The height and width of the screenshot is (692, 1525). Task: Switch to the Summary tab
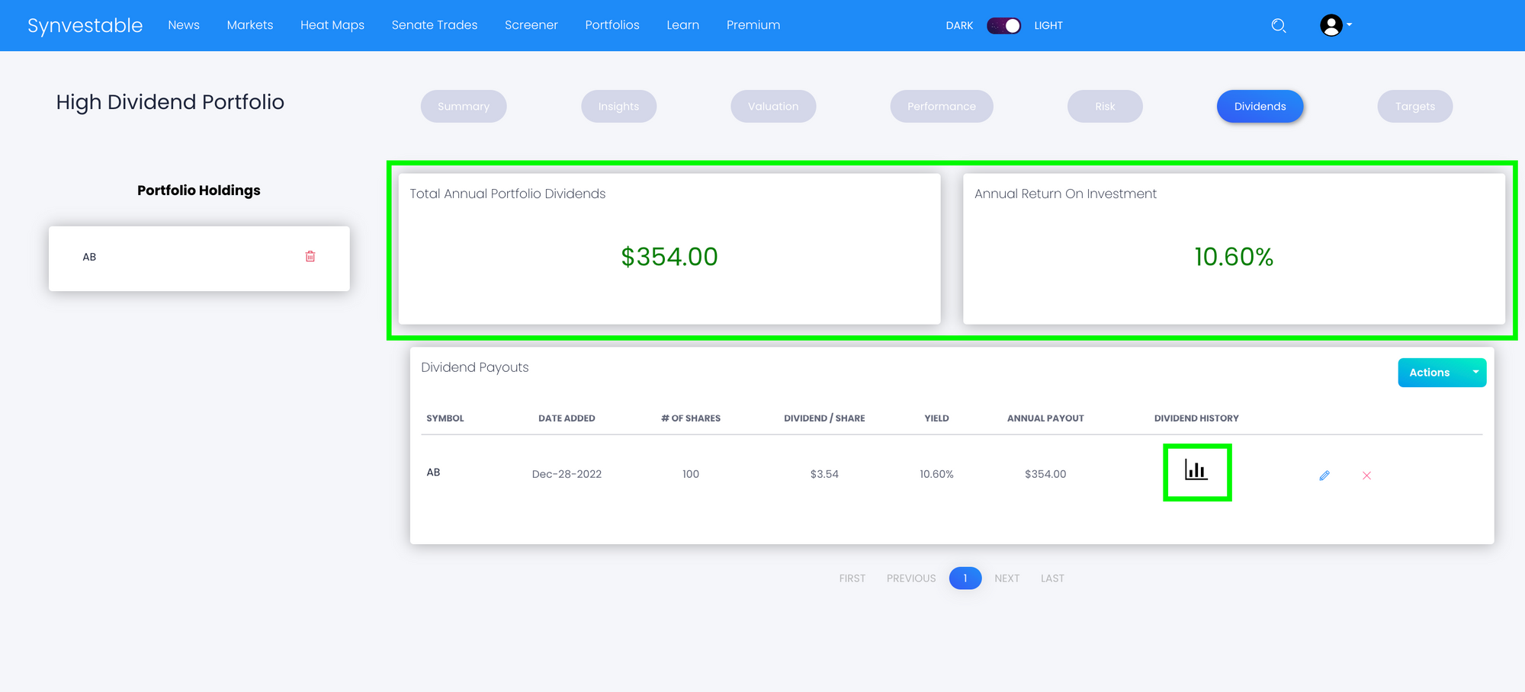point(464,107)
